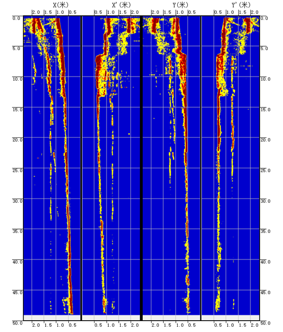Click top 2.0 tick of X panel
The width and height of the screenshot is (283, 332).
pyautogui.click(x=36, y=12)
